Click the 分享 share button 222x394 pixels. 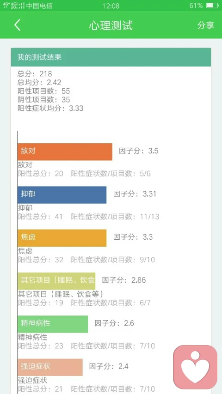click(x=206, y=25)
